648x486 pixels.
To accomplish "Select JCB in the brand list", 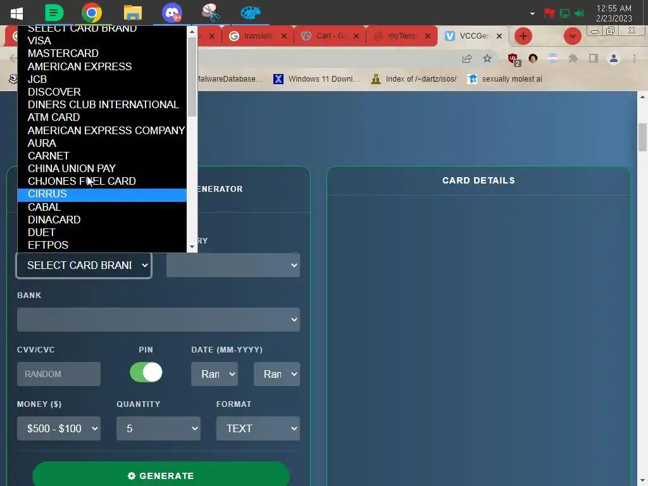I will 102,79.
